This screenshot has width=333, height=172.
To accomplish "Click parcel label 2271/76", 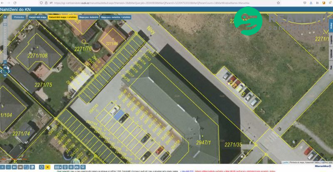I will coord(83,49).
